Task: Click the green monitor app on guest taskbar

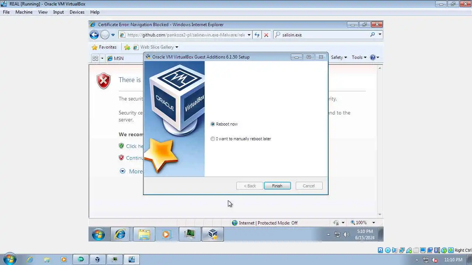Action: 190,234
